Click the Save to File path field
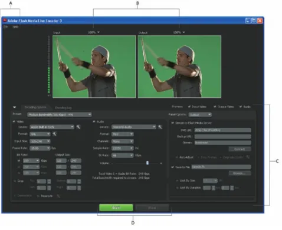Screen dimensions: 282x230 [x=221, y=166]
